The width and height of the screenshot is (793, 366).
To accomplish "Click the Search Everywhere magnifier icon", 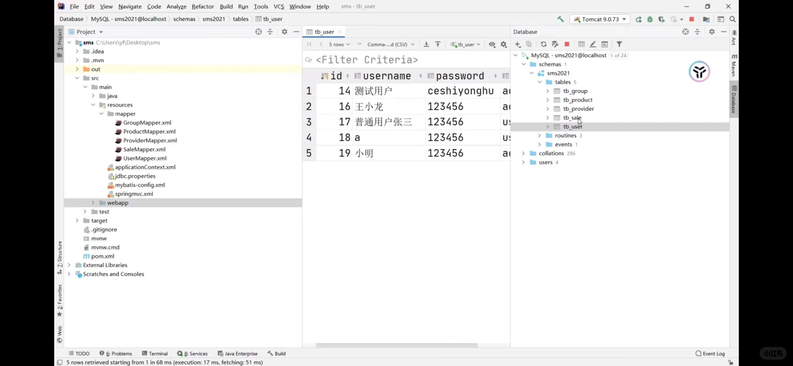I will point(733,19).
